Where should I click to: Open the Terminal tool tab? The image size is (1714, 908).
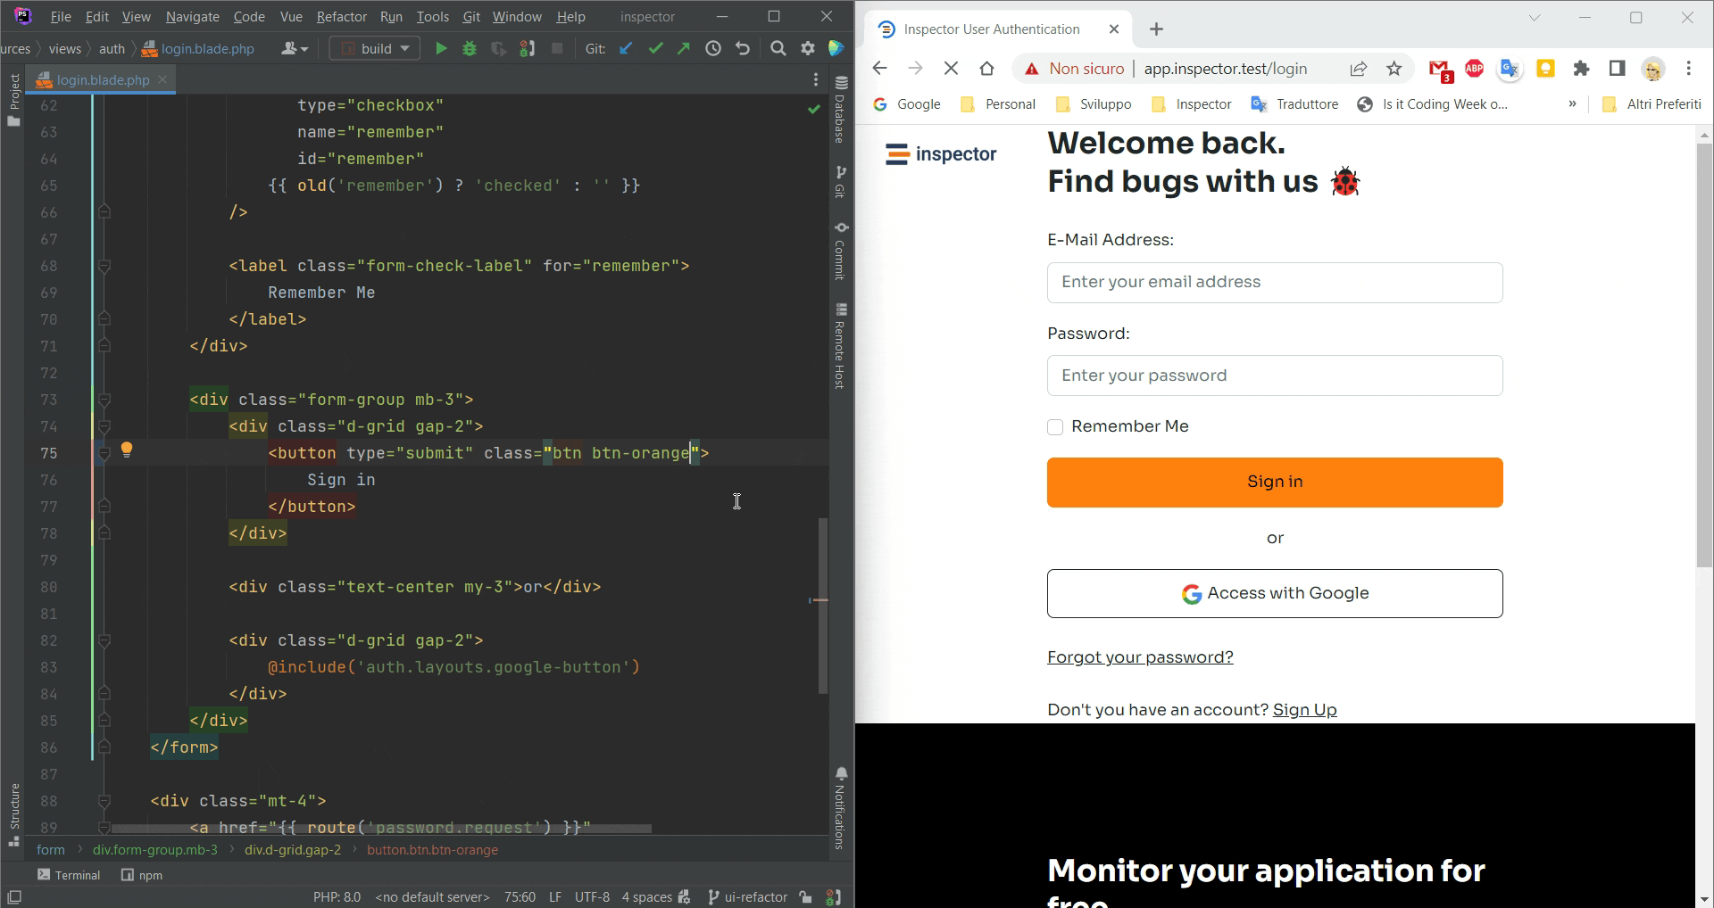(69, 875)
